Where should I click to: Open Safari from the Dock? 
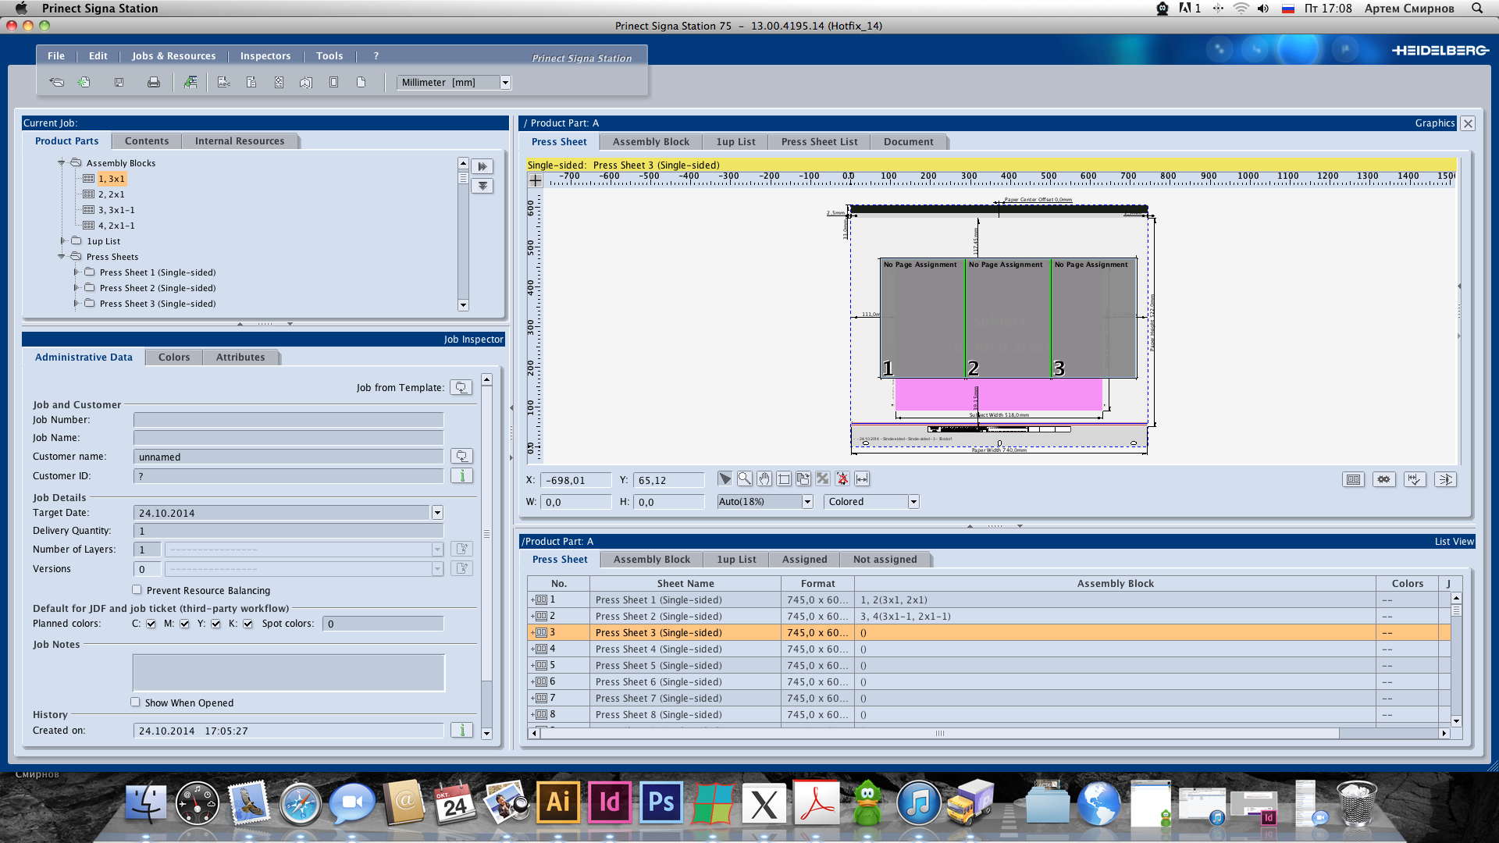pos(301,804)
